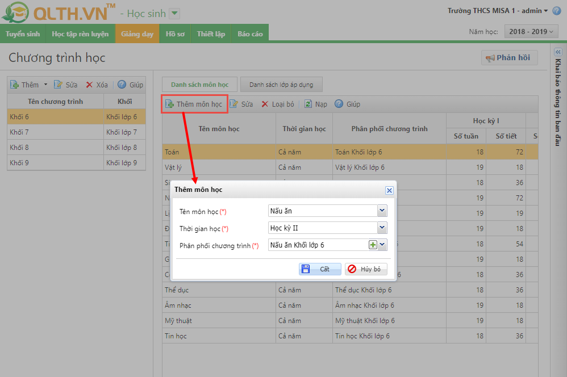The width and height of the screenshot is (567, 377).
Task: Select the Mỹ thuật subject row
Action: tap(350, 321)
